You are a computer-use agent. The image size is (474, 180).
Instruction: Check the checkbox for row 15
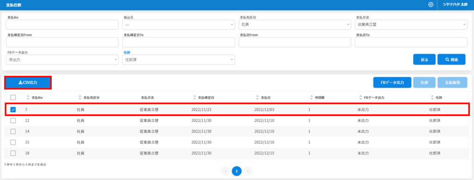click(x=13, y=142)
